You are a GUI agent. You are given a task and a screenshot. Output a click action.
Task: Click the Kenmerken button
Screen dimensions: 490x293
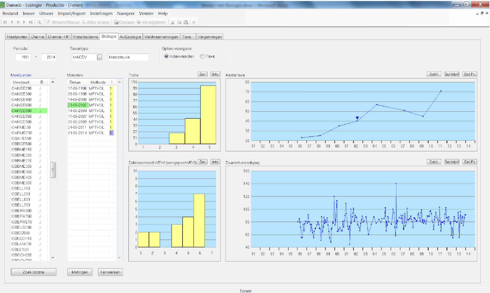click(x=110, y=272)
